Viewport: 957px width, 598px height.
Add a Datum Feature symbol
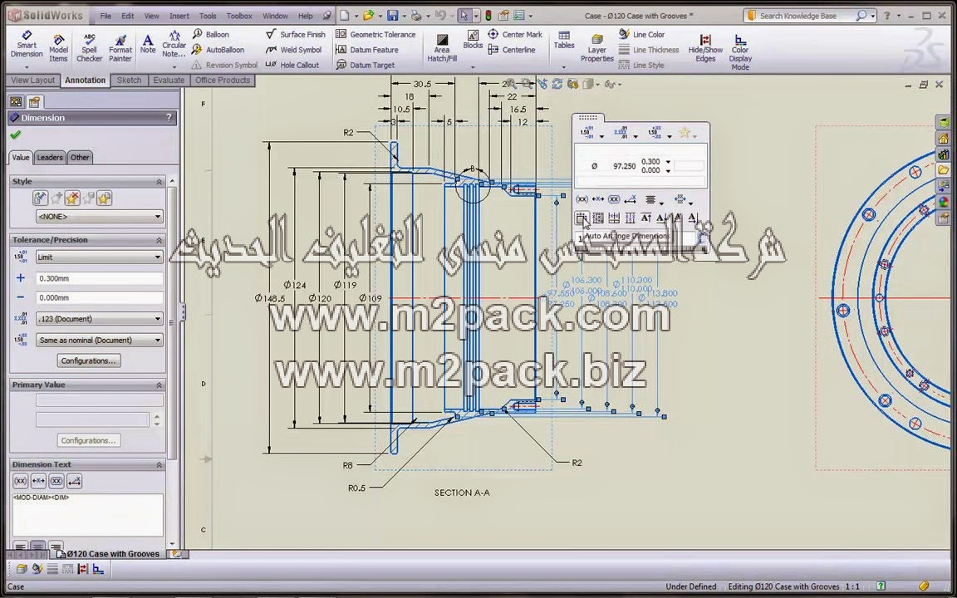[367, 50]
